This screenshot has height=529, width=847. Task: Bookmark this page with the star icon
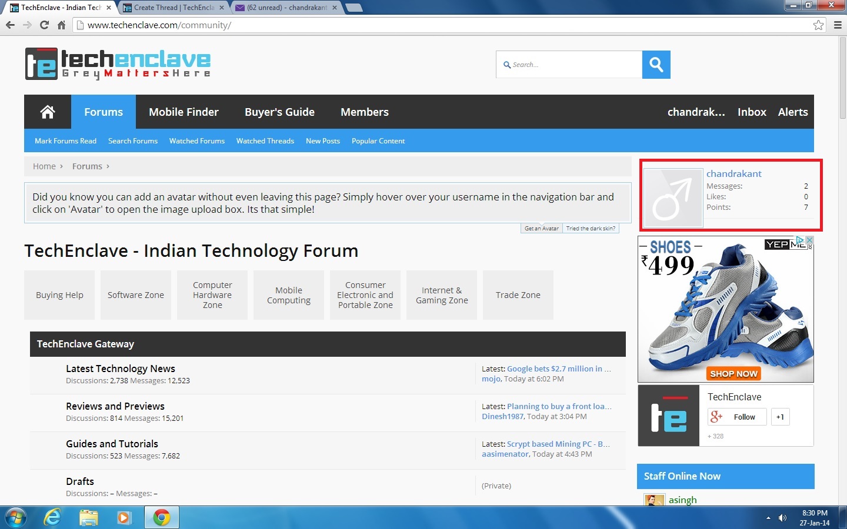click(818, 25)
